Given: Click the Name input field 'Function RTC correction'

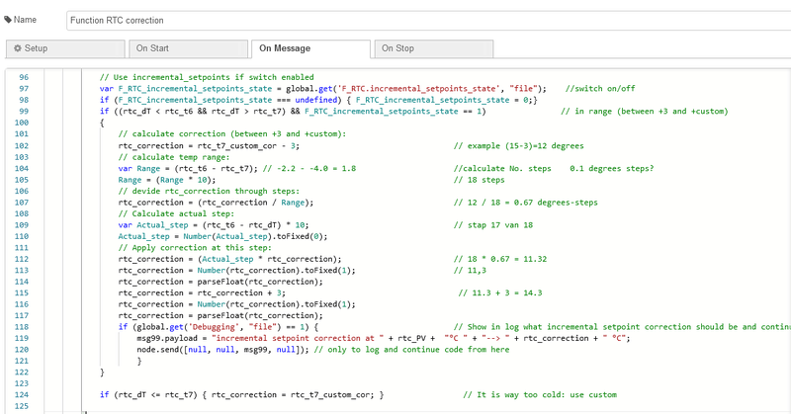Looking at the screenshot, I should tap(429, 20).
